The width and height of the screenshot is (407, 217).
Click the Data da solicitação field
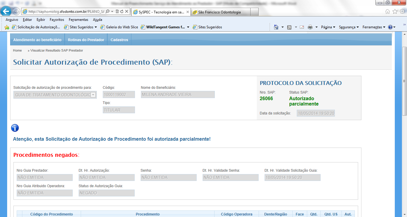point(316,113)
